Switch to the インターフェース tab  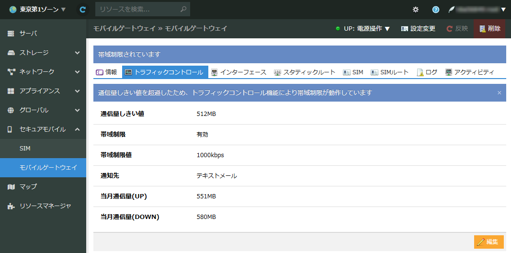point(239,72)
